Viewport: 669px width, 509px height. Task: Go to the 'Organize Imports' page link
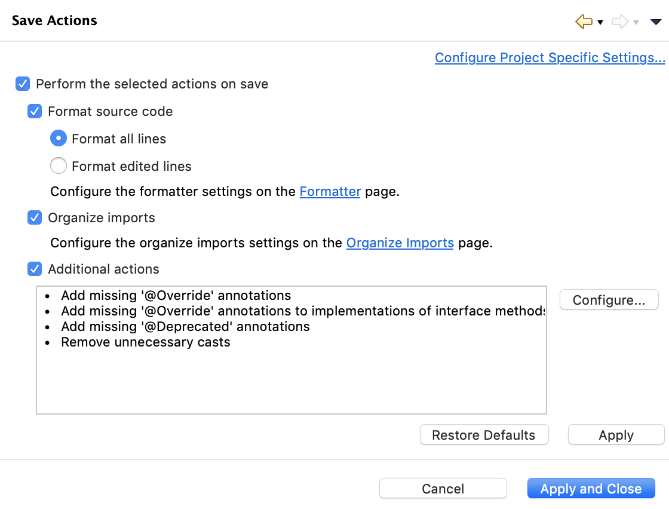point(400,243)
